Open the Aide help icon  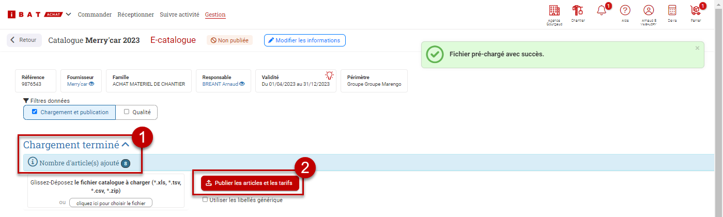pos(625,10)
